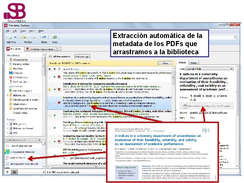Screen dimensions: 244x183
Task: Sort by the PDF attachment column header
Action: tap(59, 69)
